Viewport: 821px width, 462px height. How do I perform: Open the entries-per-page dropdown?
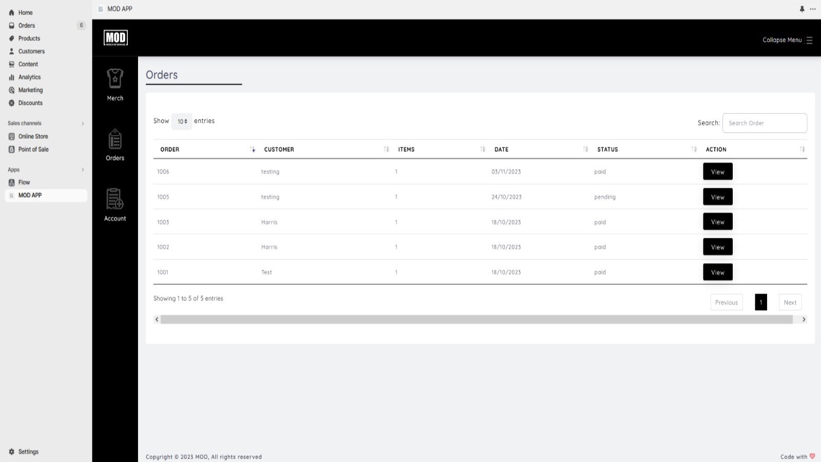pyautogui.click(x=182, y=121)
